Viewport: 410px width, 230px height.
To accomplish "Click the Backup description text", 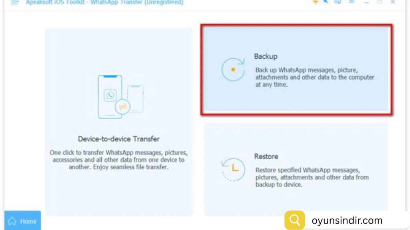I will click(315, 77).
